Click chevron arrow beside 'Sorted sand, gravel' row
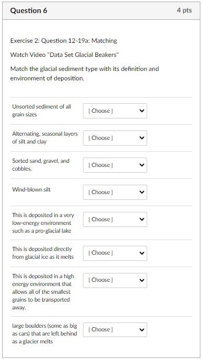 [142, 165]
